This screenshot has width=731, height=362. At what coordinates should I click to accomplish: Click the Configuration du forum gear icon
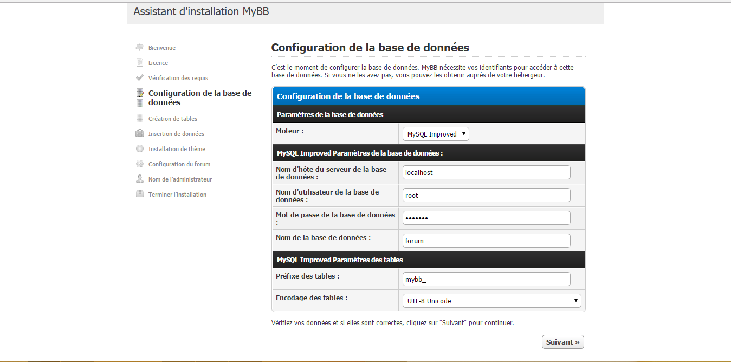(x=140, y=164)
